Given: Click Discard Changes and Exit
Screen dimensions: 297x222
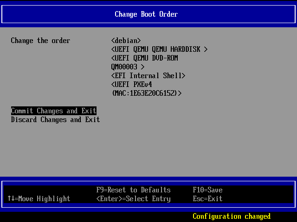Looking at the screenshot, I should pos(55,120).
